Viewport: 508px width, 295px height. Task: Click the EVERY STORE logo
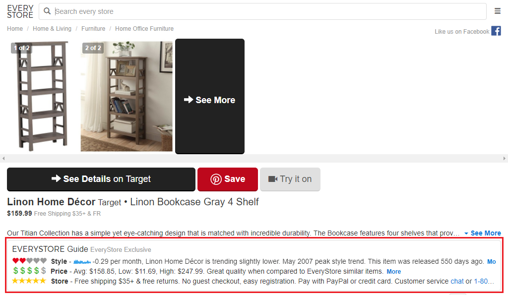tap(20, 12)
